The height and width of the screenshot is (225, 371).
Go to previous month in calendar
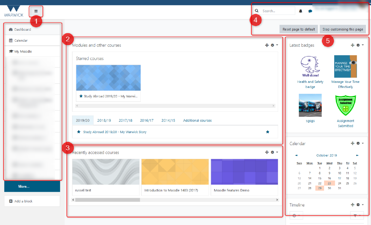(x=296, y=155)
